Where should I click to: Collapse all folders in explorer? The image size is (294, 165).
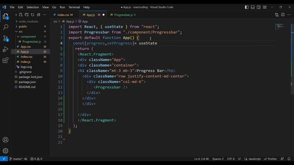pos(39,15)
